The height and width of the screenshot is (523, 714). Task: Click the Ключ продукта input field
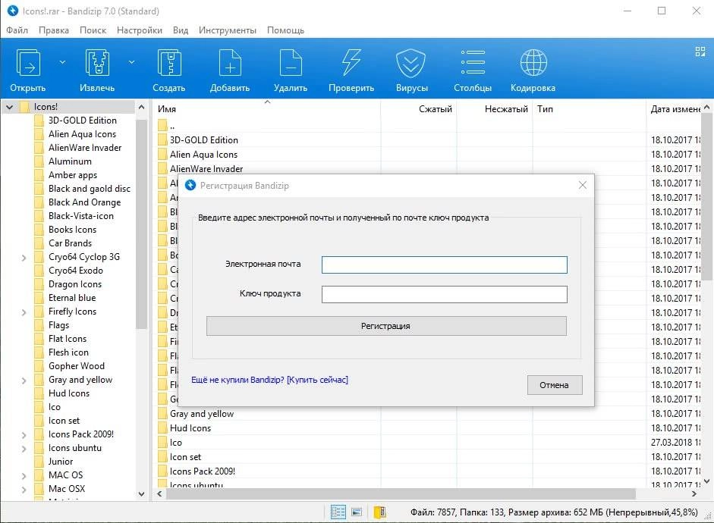click(445, 294)
